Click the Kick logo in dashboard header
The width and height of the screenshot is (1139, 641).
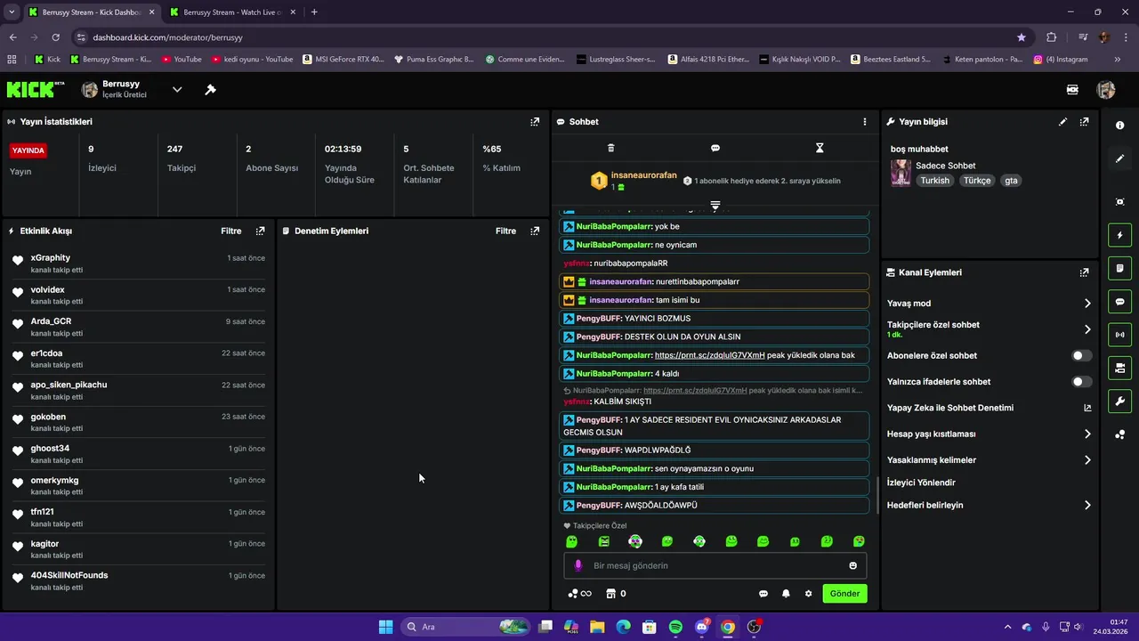[x=36, y=89]
